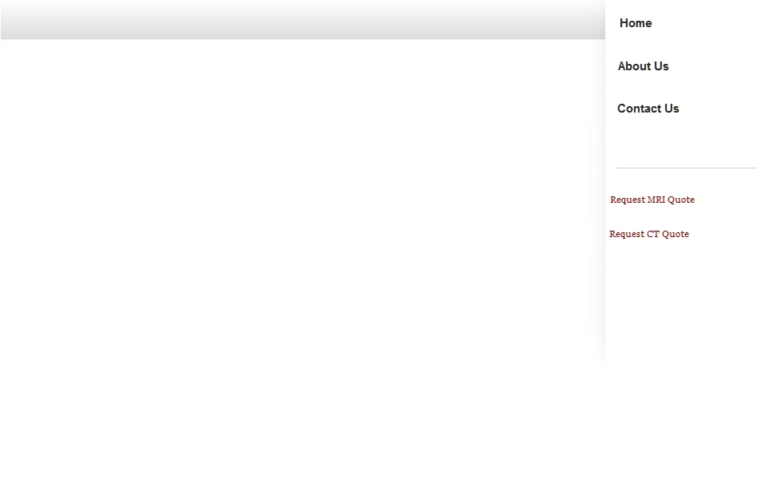Choose Home from the navigation panel

pos(636,23)
